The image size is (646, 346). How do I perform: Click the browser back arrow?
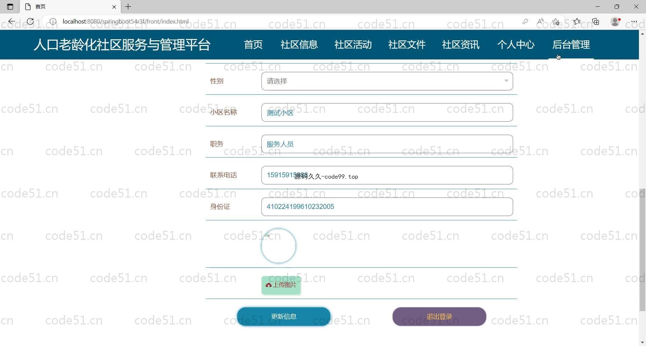point(11,21)
